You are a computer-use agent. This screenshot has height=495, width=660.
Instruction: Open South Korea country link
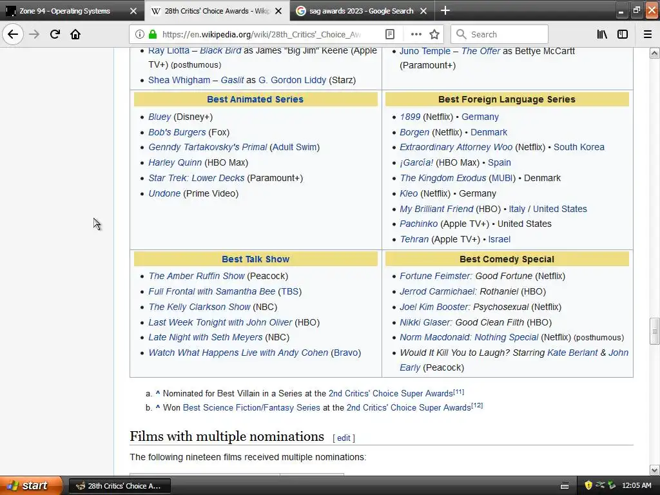point(579,148)
